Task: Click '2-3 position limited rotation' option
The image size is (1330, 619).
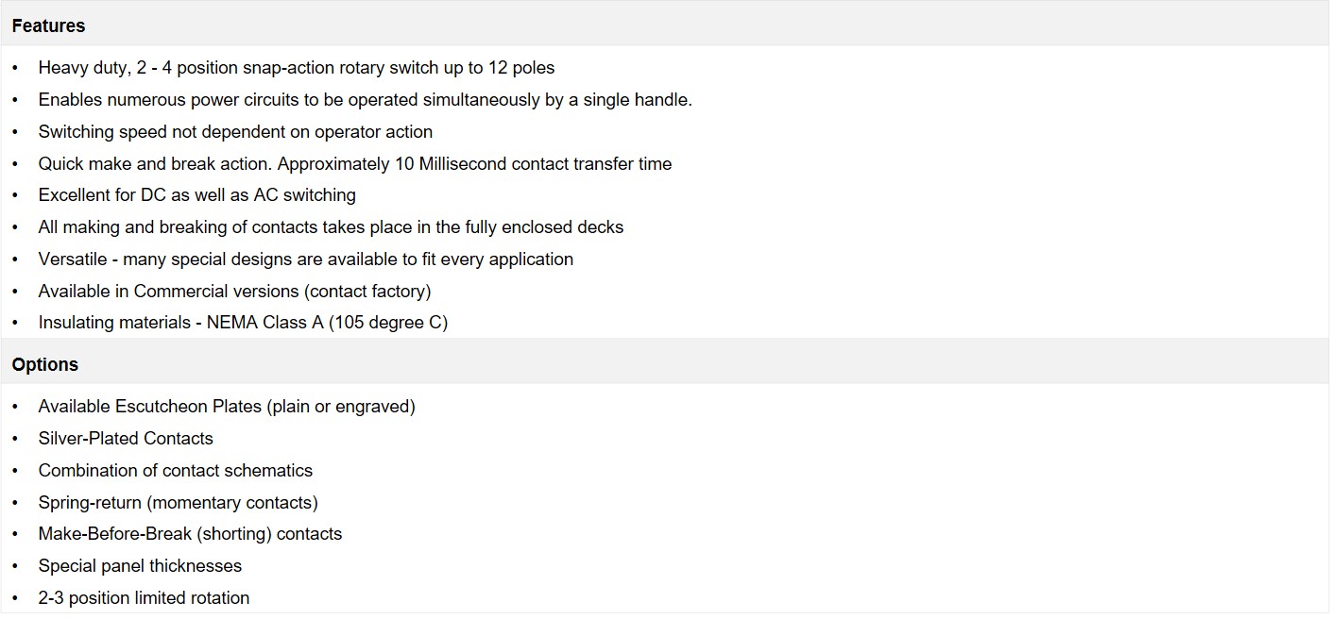Action: coord(144,598)
